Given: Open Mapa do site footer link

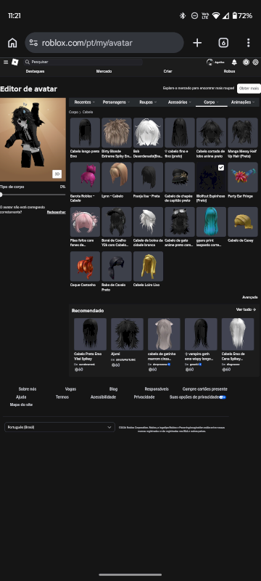Looking at the screenshot, I should [21, 405].
